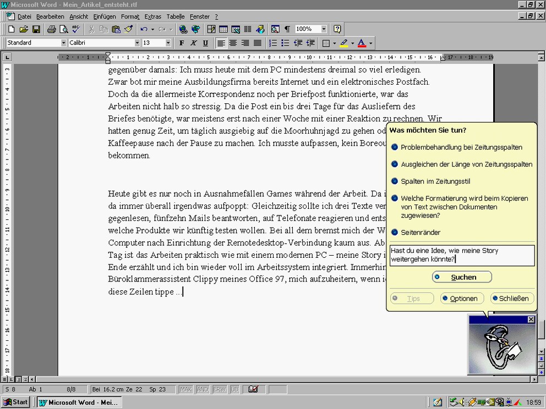Click the Insert Table icon
546x409 pixels.
223,29
